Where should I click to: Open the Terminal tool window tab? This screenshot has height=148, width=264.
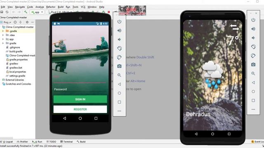[x=66, y=141]
